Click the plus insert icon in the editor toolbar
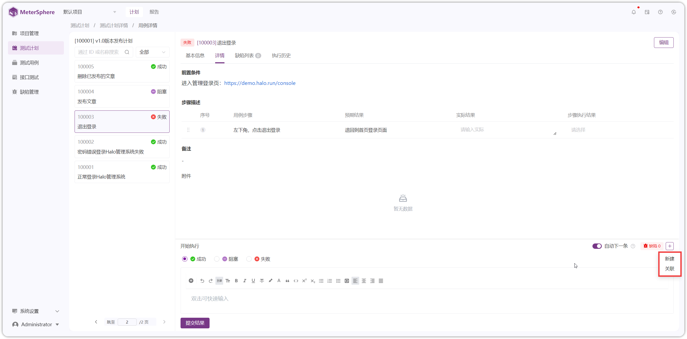Screen dimensions: 687x339 [x=191, y=281]
